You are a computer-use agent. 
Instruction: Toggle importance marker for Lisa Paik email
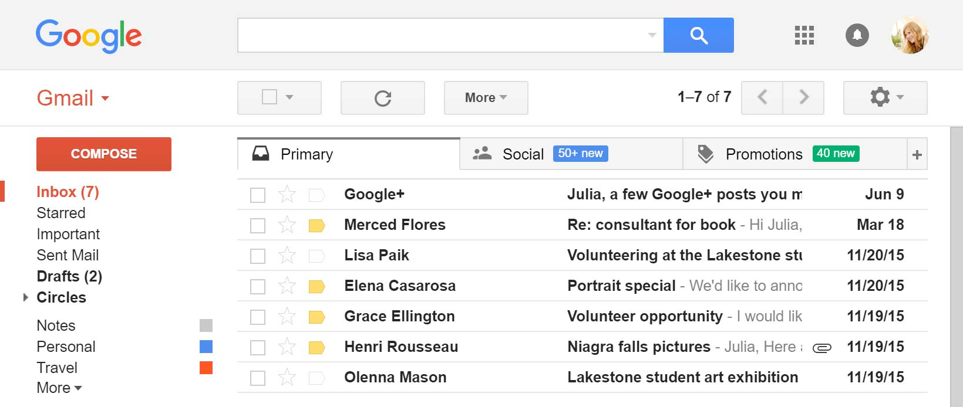(316, 256)
